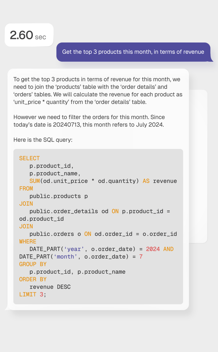Click the public.order_details od text
Screen dimensions: 218x352
coord(69,211)
